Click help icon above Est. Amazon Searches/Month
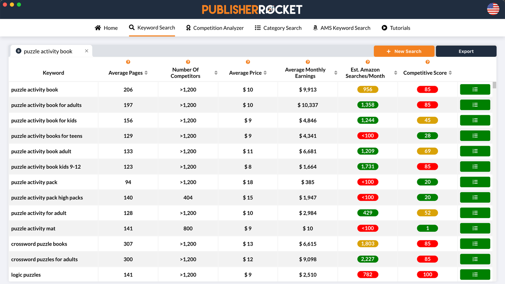 click(x=368, y=62)
